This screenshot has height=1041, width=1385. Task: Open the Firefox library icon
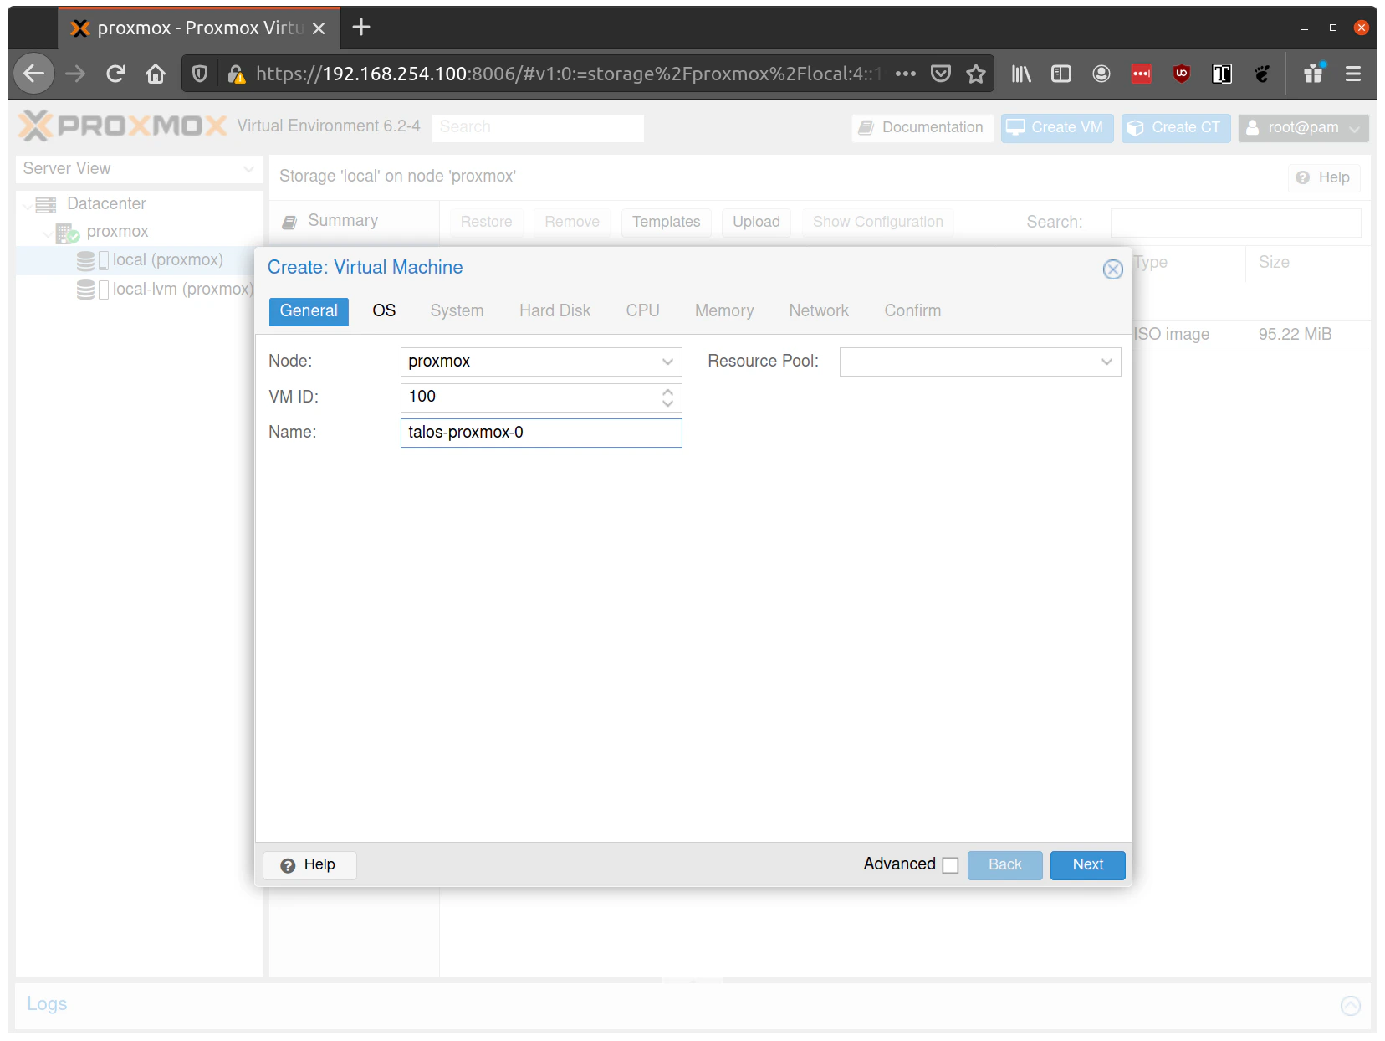coord(1021,74)
